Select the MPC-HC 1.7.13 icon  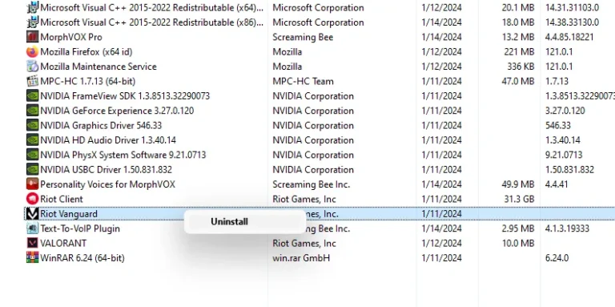pos(32,81)
